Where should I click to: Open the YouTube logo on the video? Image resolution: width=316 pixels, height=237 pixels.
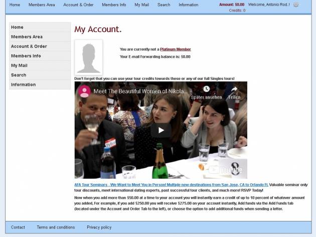[229, 170]
